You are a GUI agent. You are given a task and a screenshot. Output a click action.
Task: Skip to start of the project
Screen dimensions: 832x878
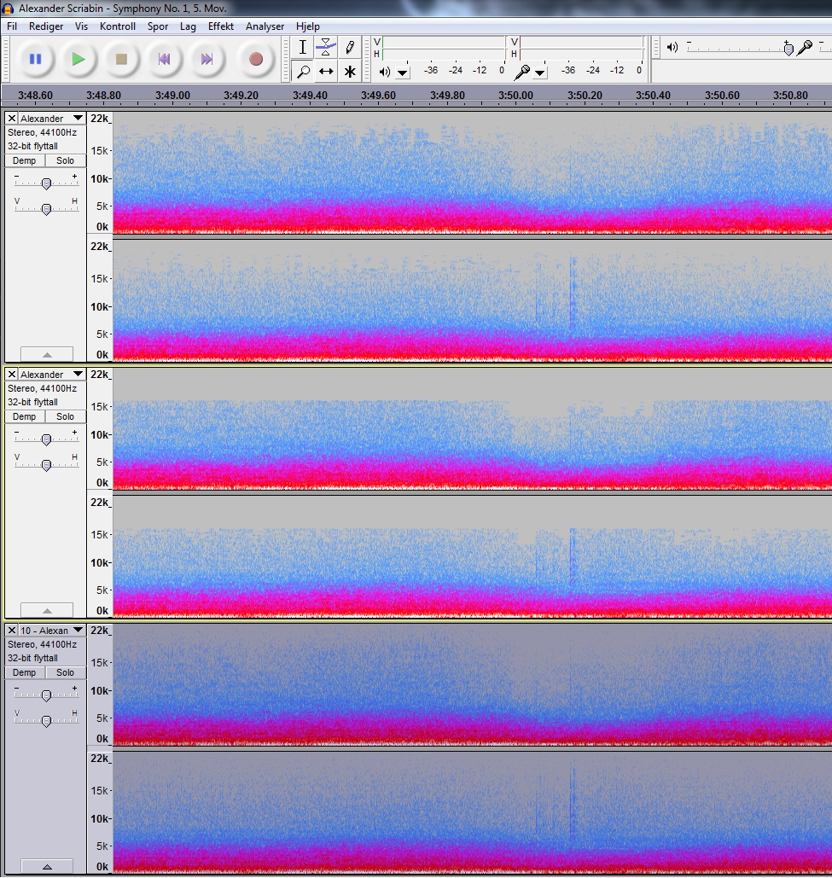(164, 59)
